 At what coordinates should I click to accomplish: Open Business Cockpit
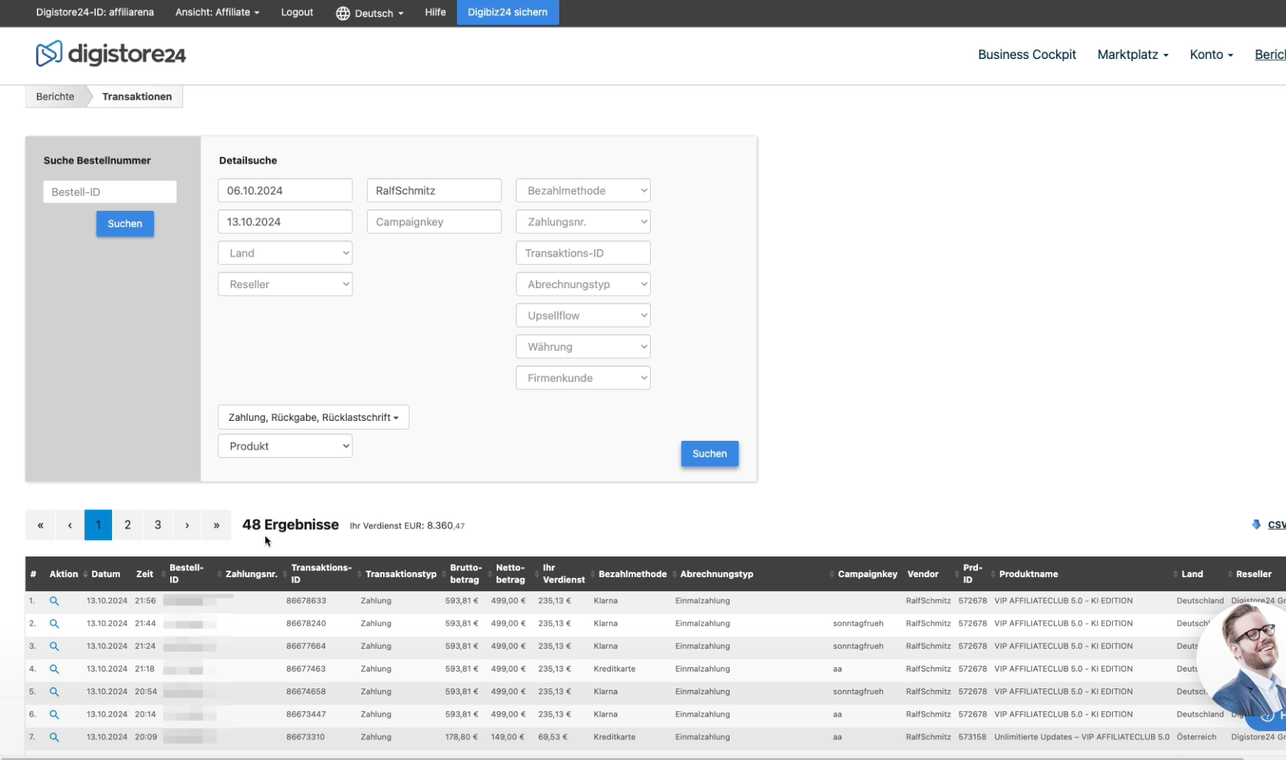[1027, 55]
